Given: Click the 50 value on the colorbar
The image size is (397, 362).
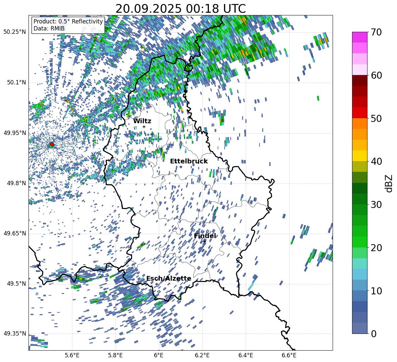Looking at the screenshot, I should (x=376, y=119).
